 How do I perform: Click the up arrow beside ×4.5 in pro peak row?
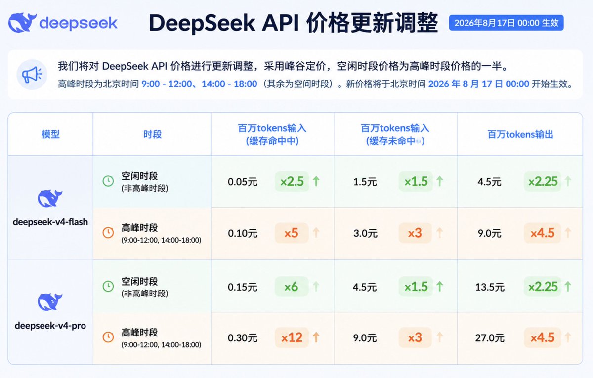click(x=568, y=337)
